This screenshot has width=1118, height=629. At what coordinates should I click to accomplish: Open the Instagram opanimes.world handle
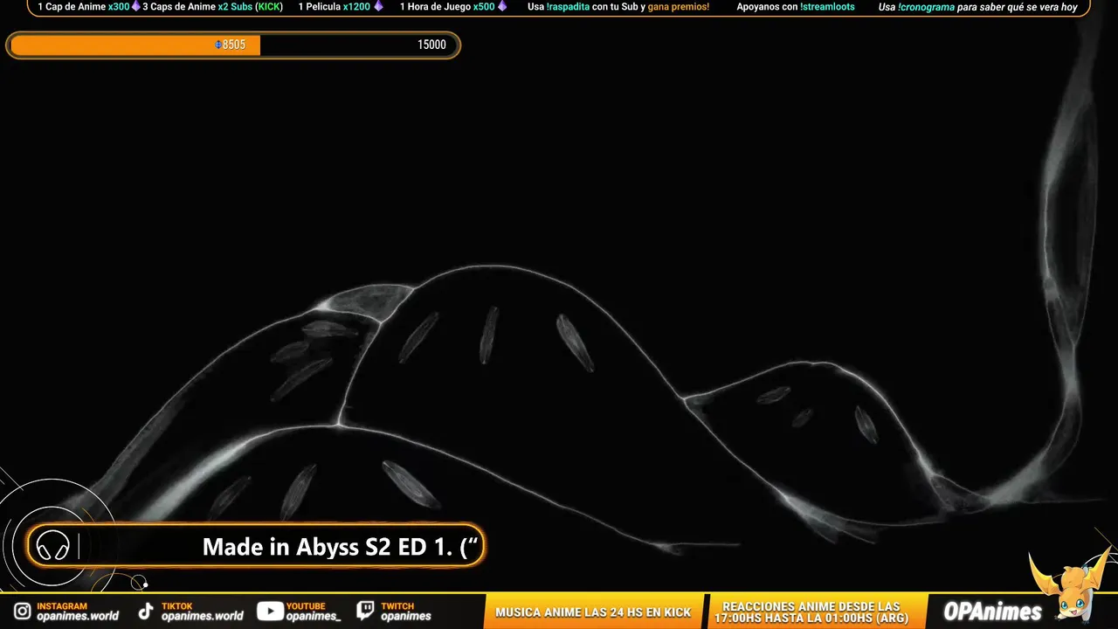[78, 616]
